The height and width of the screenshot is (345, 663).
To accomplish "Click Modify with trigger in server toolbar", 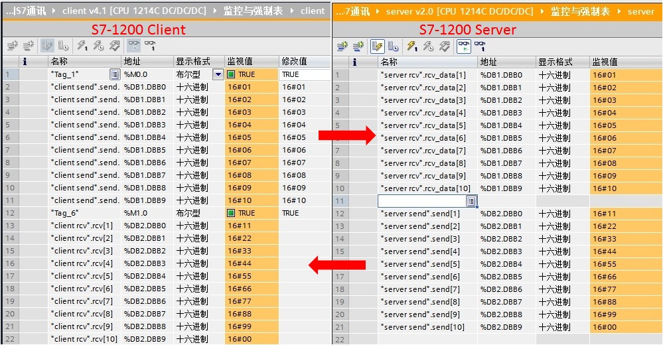I will 428,46.
